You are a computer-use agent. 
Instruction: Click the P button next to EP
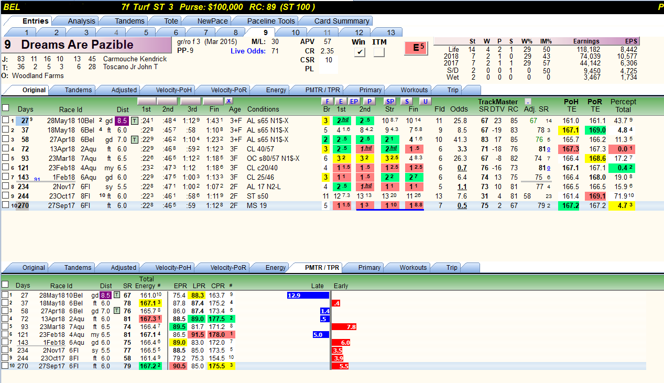coord(369,101)
